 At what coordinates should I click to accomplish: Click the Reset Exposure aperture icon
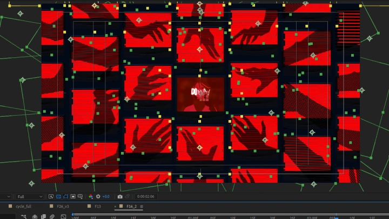click(98, 196)
